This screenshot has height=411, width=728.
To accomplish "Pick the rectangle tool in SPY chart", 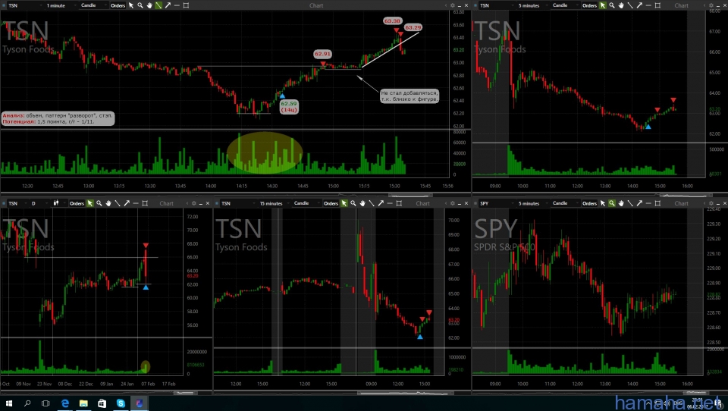I will [657, 203].
